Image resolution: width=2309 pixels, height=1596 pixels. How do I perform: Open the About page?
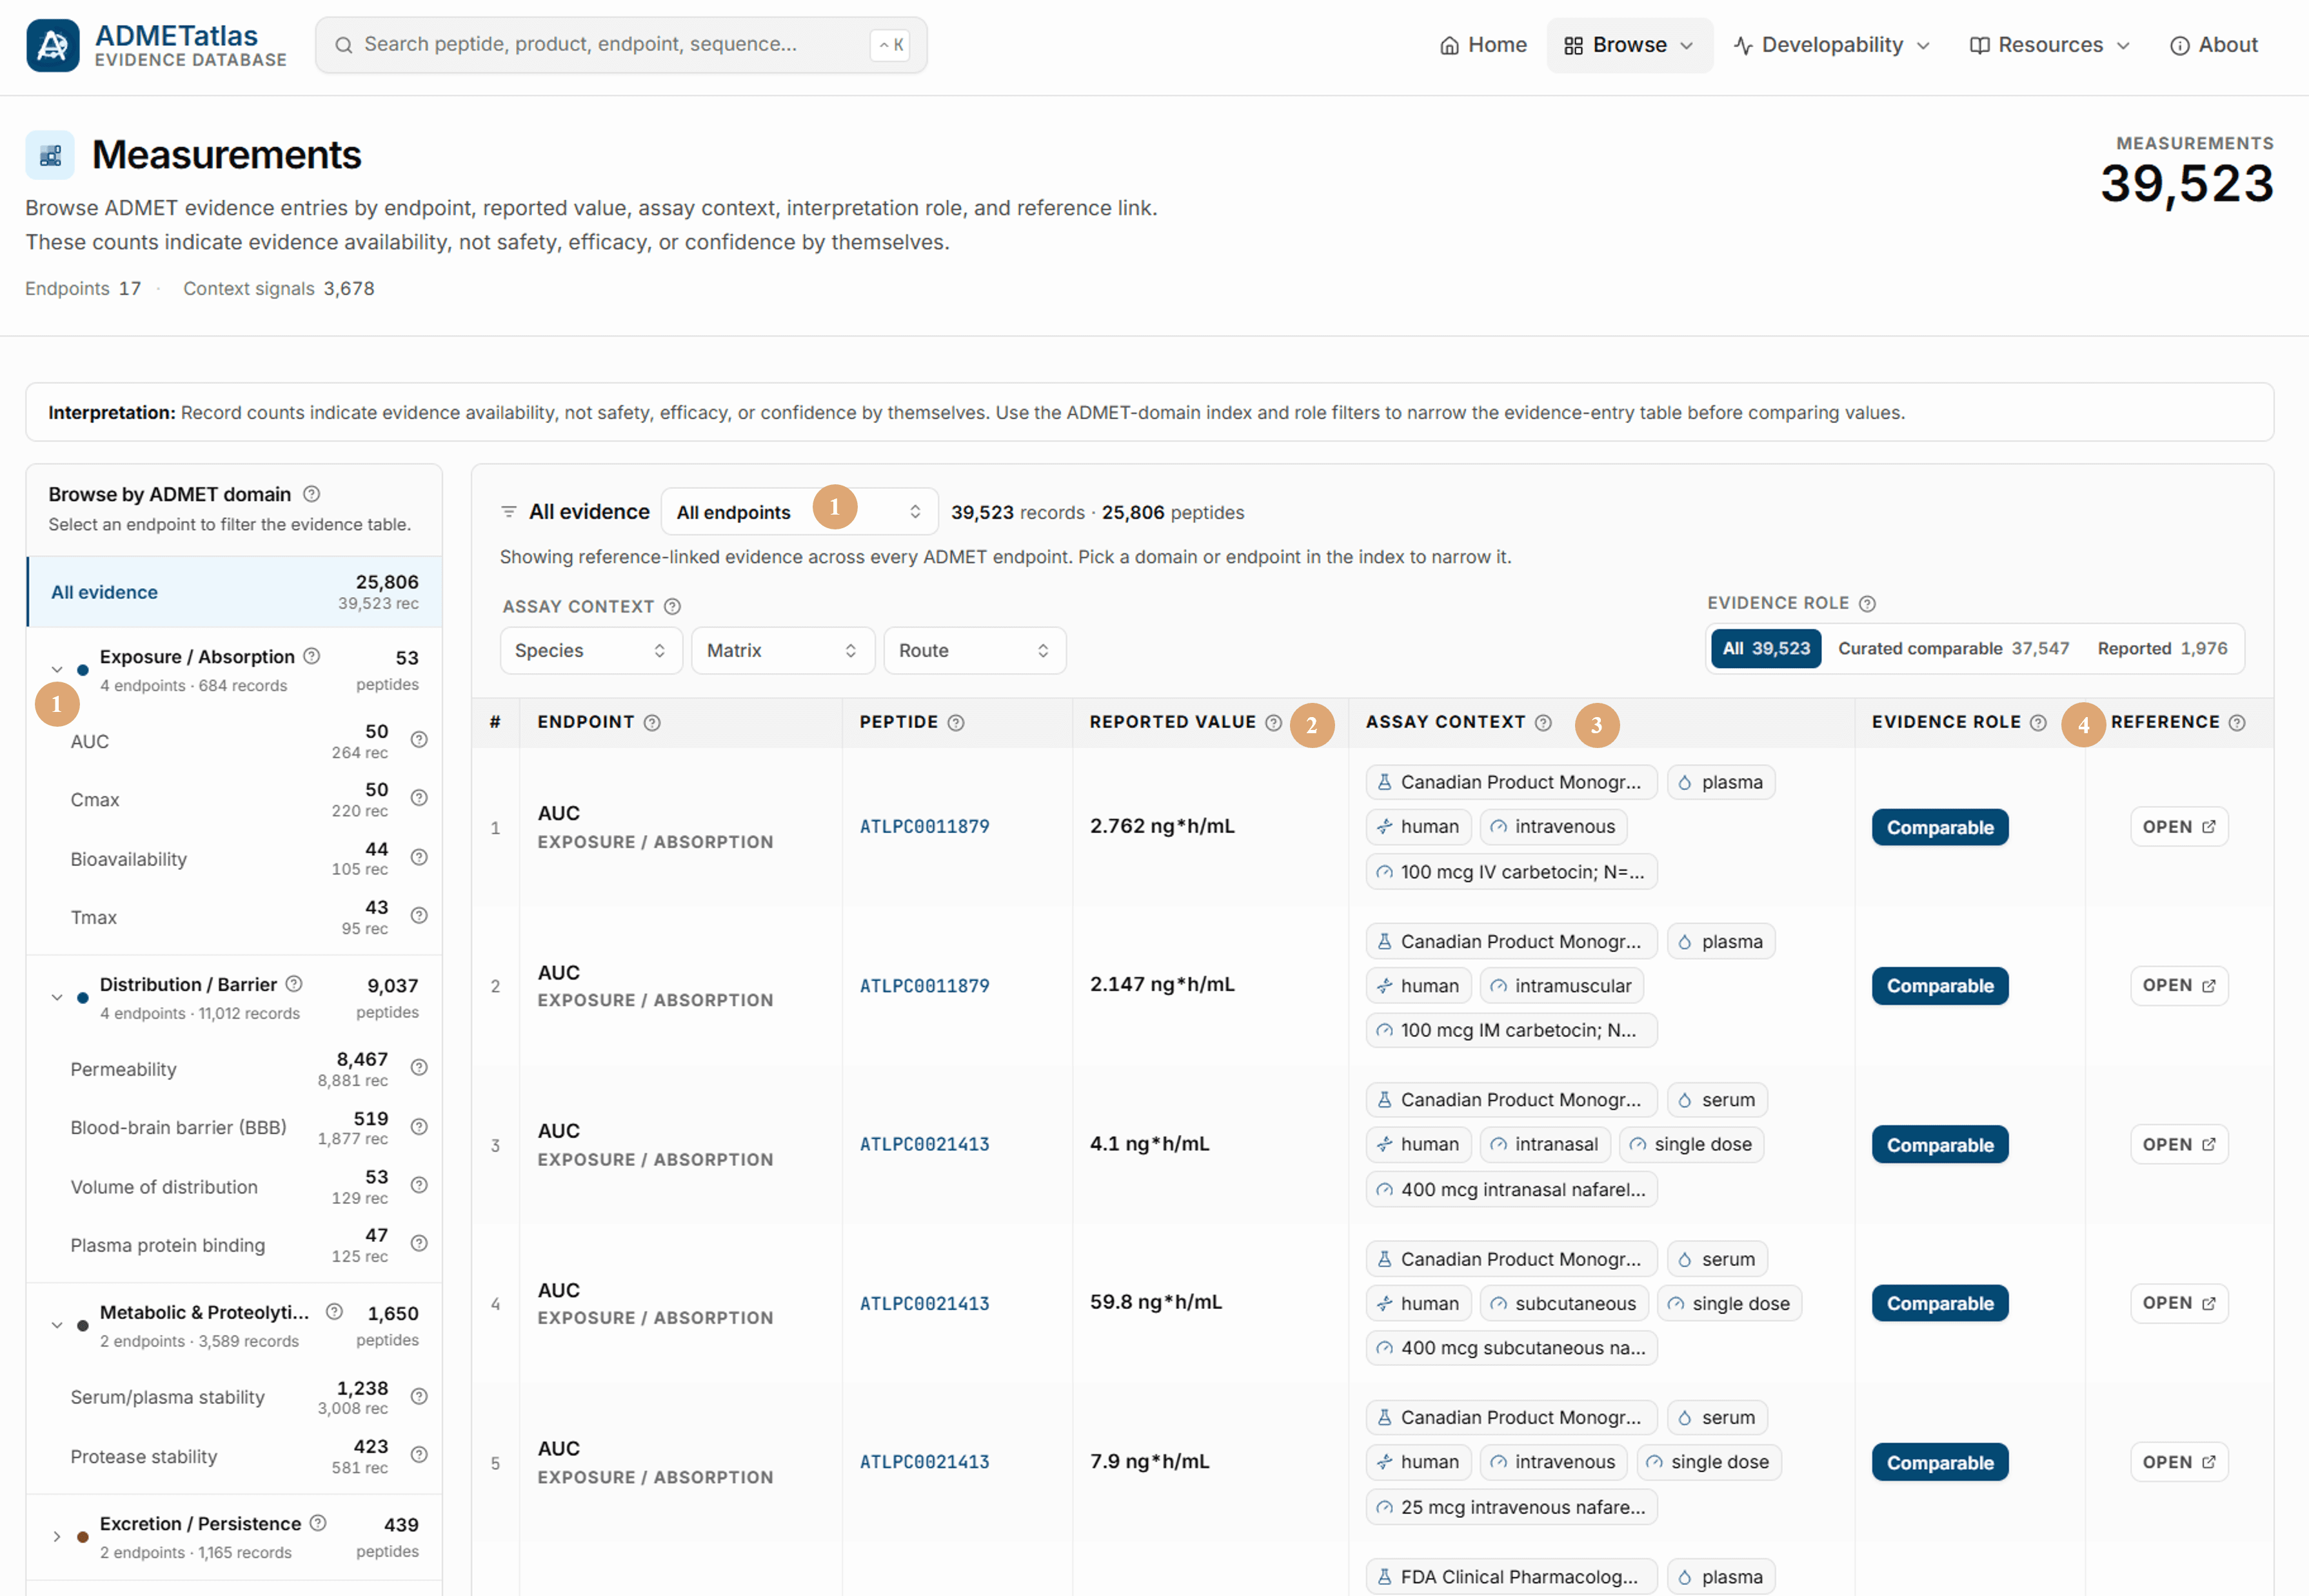point(2214,46)
